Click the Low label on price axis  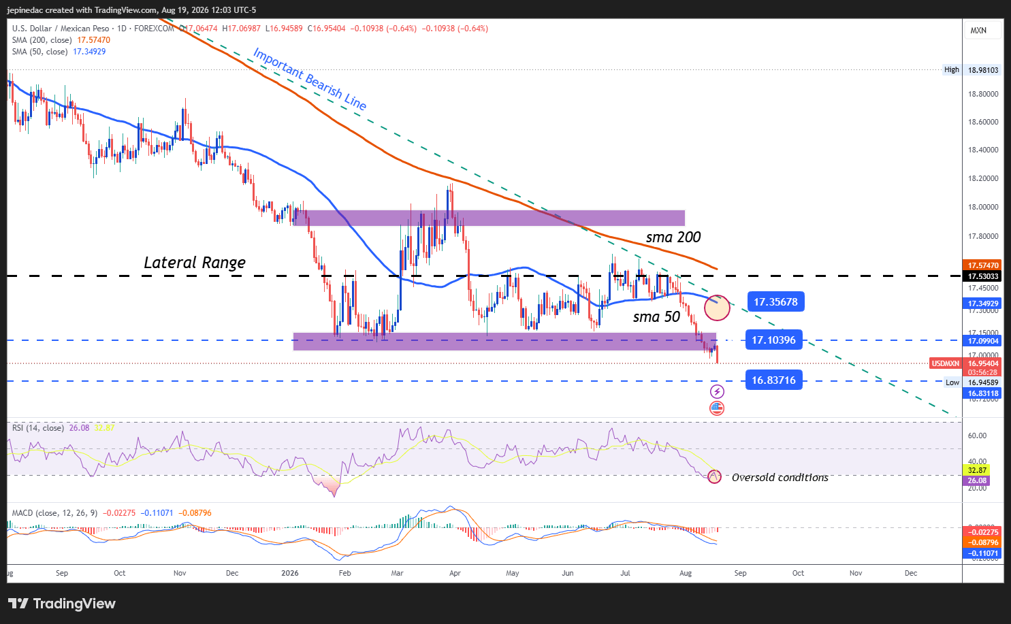click(952, 382)
